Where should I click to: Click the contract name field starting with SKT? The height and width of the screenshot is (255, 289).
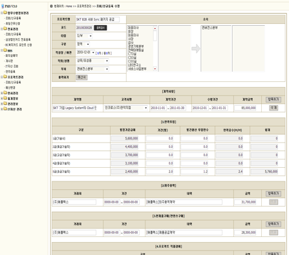coord(74,108)
